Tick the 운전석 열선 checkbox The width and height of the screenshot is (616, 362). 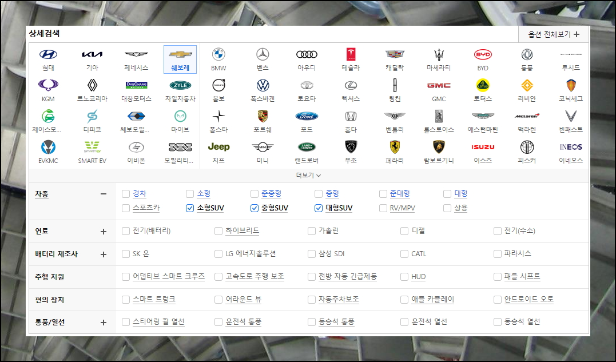click(x=404, y=322)
